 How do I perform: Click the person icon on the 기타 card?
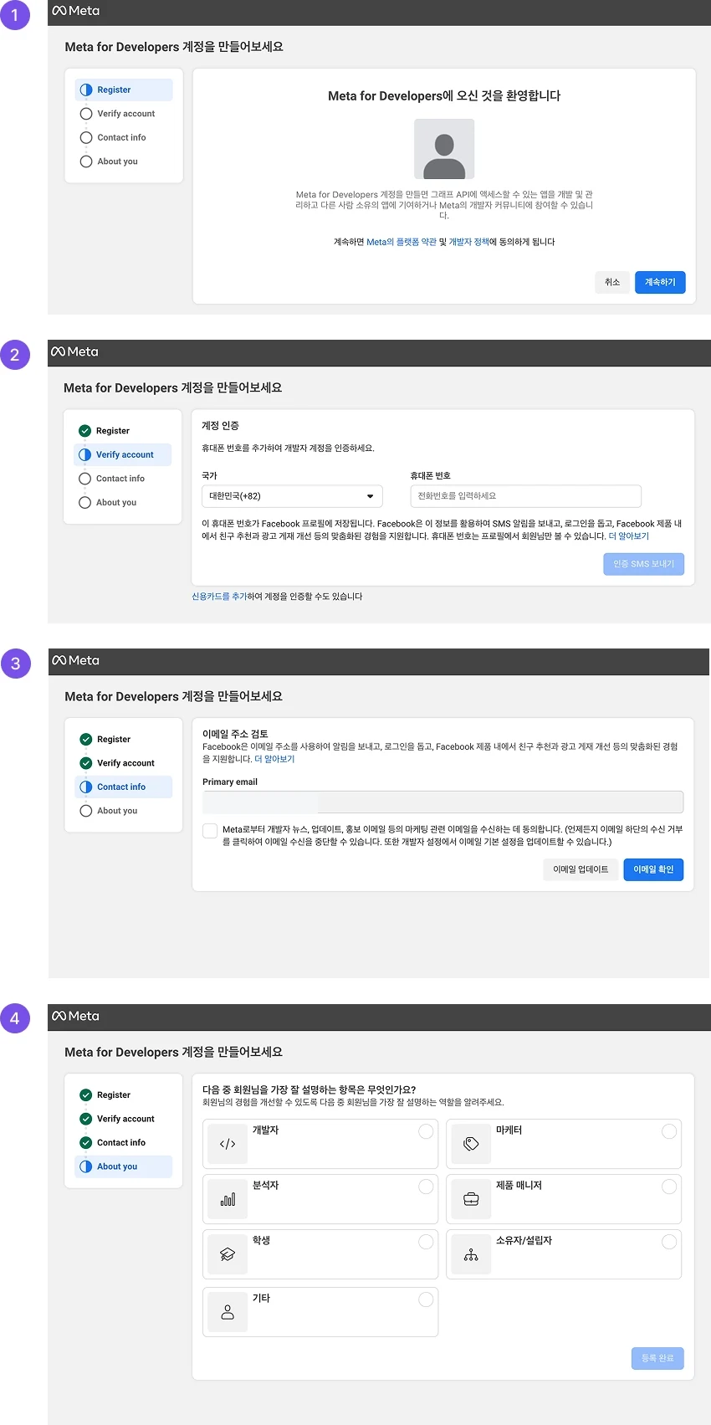coord(228,1312)
